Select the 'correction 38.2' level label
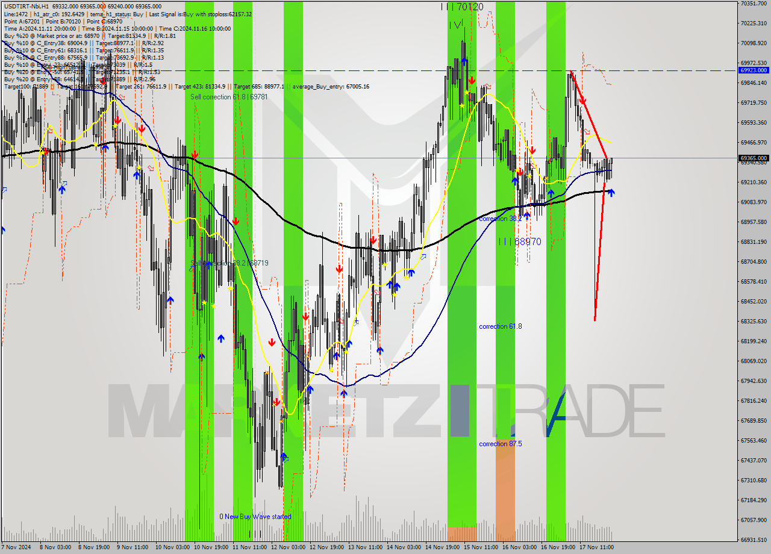 501,219
